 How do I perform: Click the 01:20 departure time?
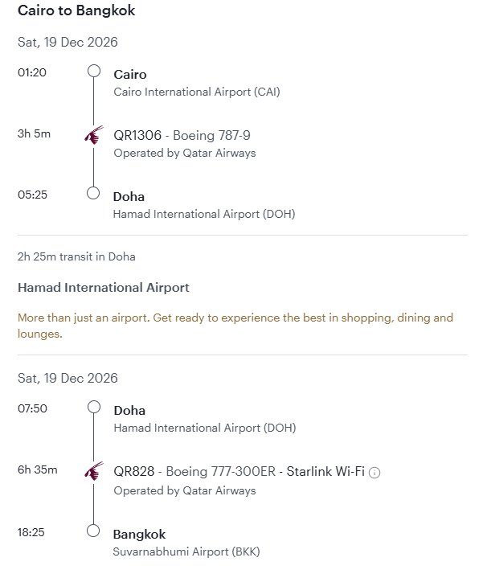click(32, 72)
